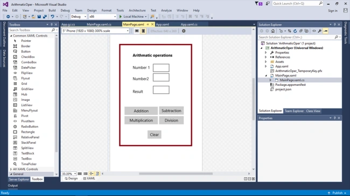Click the Toolbox search magnifier icon
Image resolution: width=350 pixels, height=196 pixels.
point(53,30)
